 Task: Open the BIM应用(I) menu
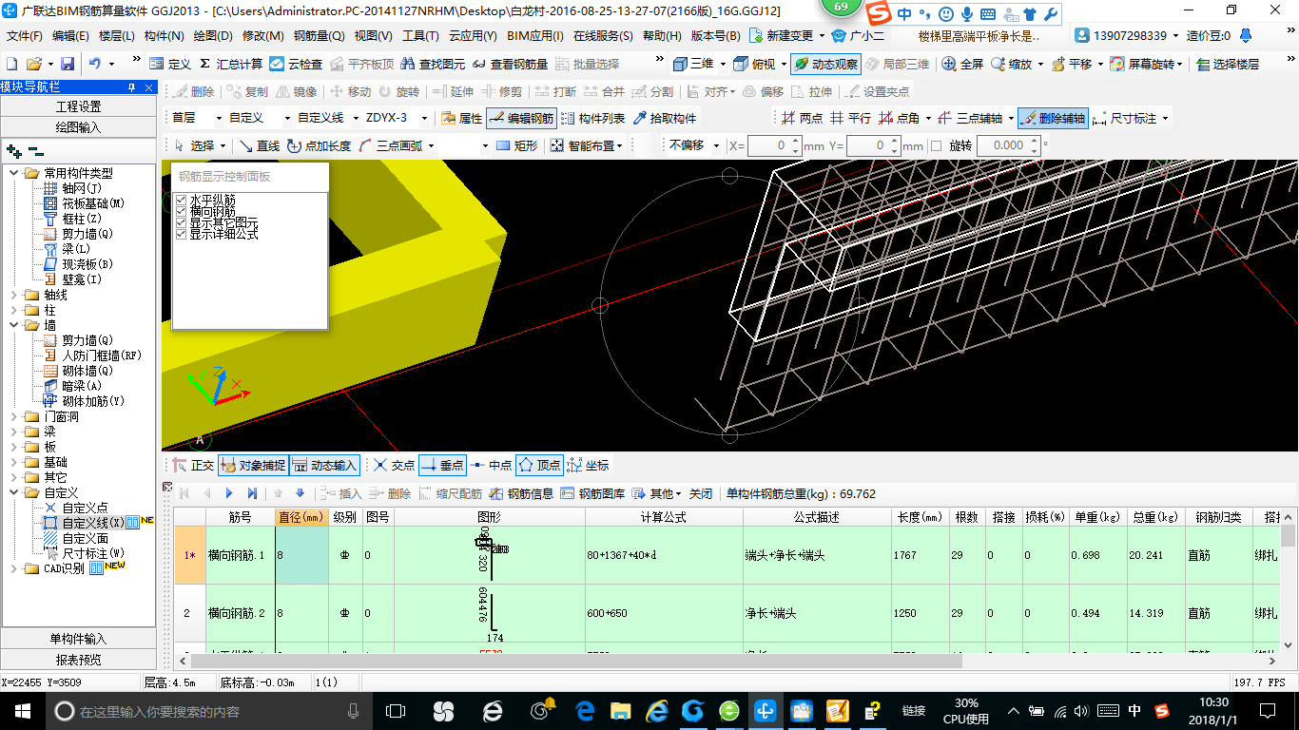pos(535,36)
